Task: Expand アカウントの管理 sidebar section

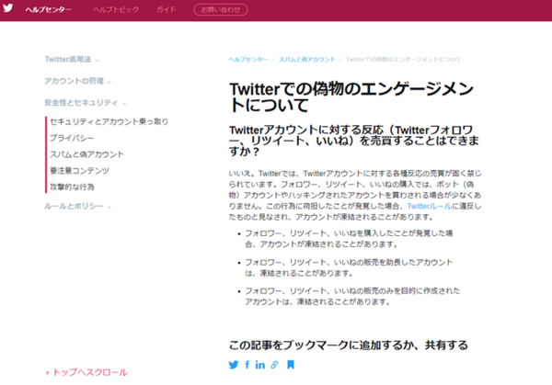Action: (78, 81)
